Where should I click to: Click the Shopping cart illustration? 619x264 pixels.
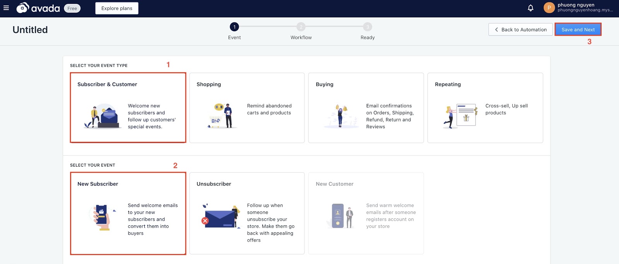click(221, 116)
